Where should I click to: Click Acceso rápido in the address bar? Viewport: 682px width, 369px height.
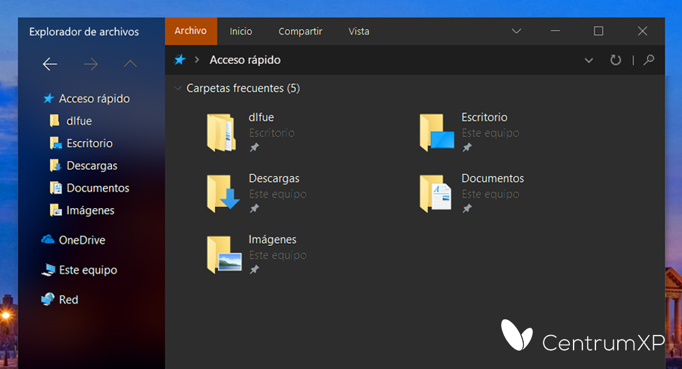245,60
